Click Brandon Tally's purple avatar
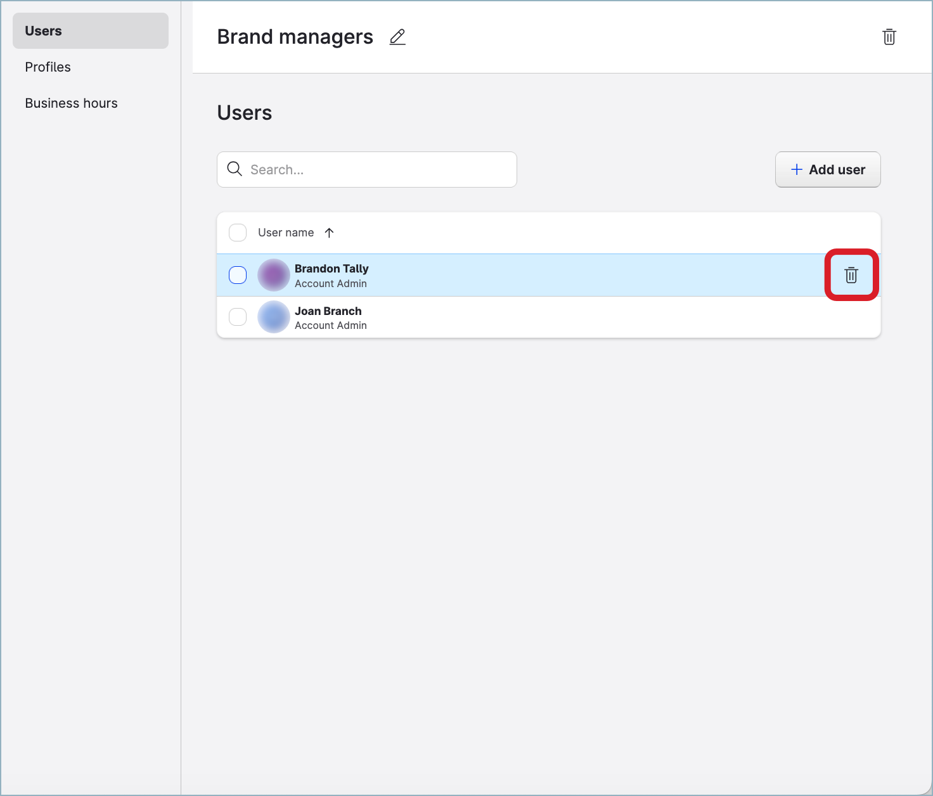The height and width of the screenshot is (796, 933). pos(274,275)
